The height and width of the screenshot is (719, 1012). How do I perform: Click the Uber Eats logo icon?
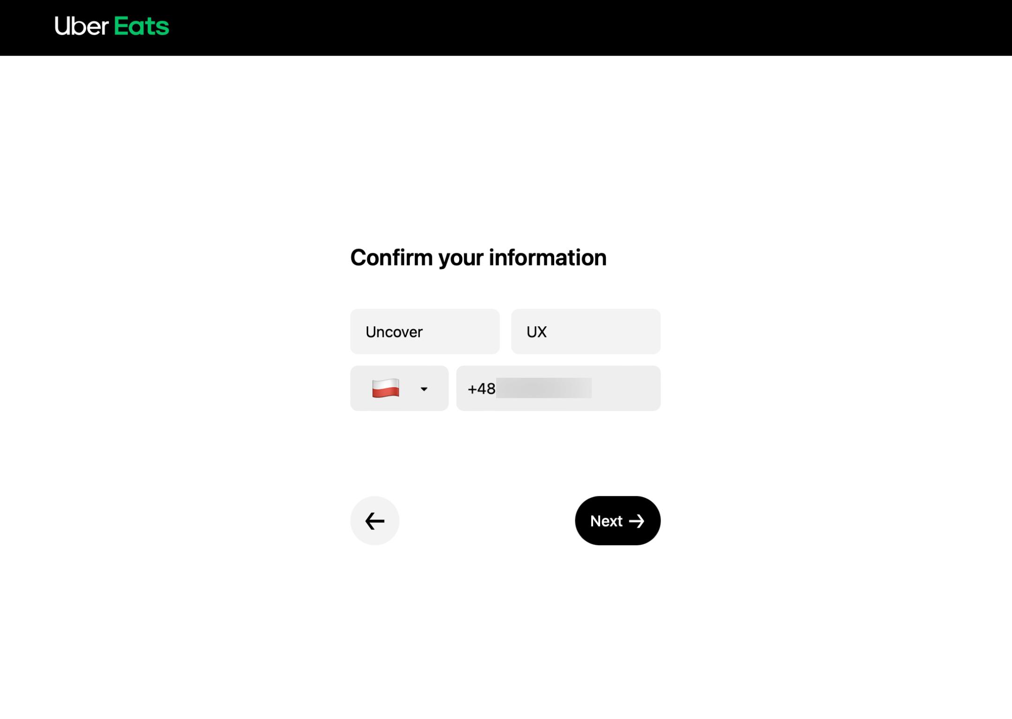coord(112,26)
